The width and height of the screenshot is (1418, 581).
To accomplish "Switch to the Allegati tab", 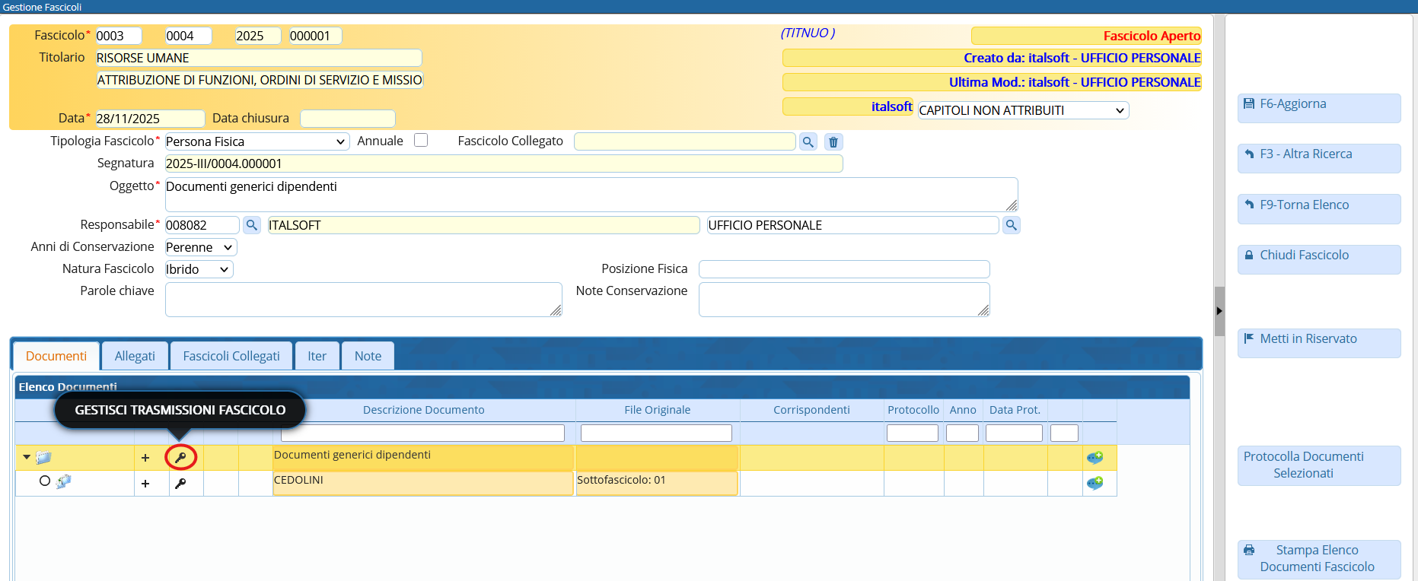I will click(x=135, y=356).
